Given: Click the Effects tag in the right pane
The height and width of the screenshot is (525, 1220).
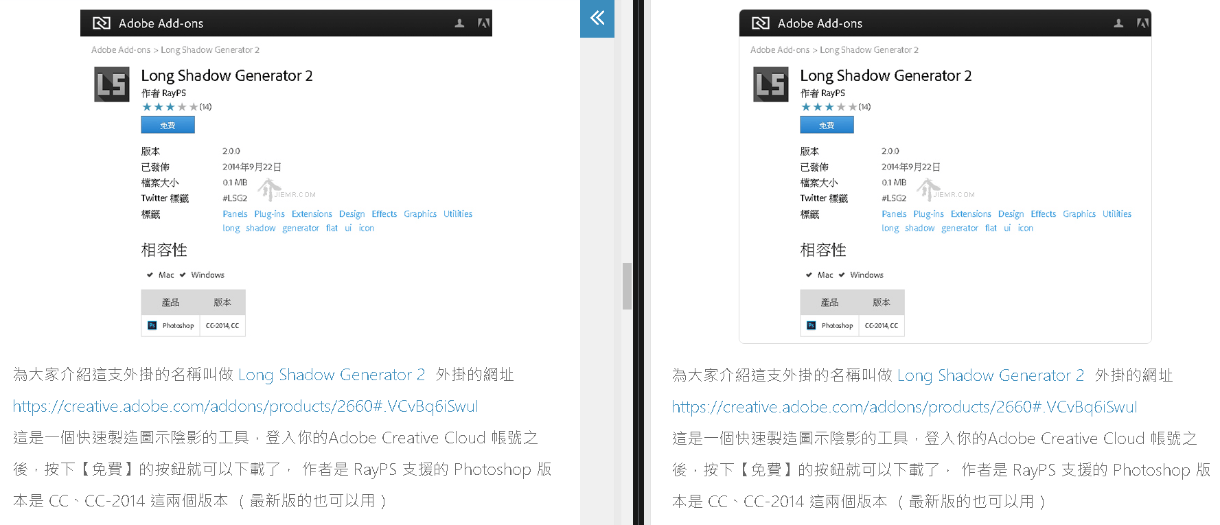Looking at the screenshot, I should coord(1044,214).
